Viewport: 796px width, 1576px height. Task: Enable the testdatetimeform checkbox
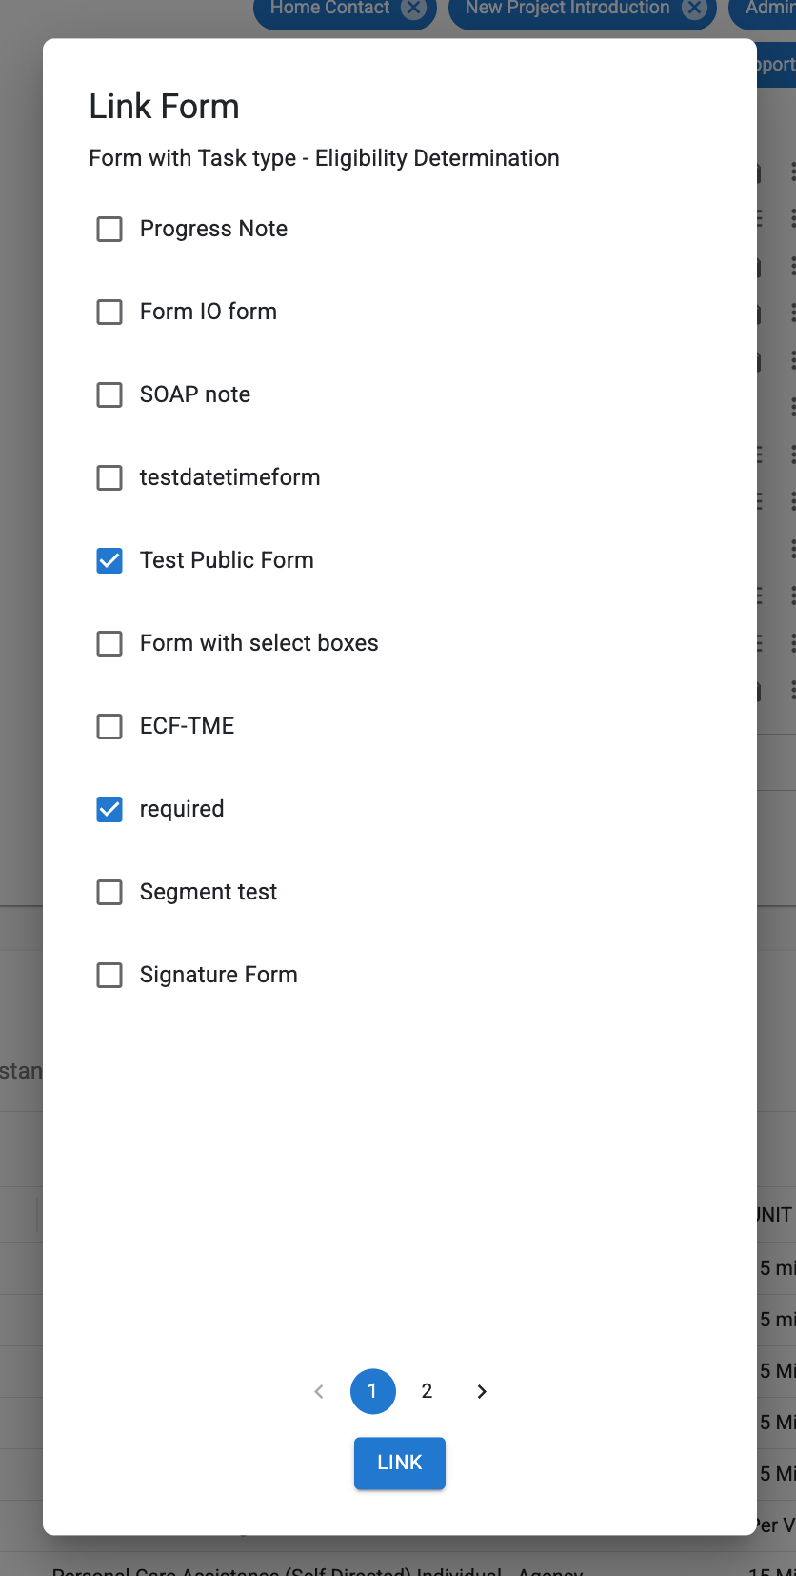109,477
